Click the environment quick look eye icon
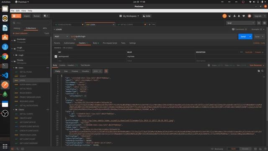The image size is (268, 151). [259, 23]
